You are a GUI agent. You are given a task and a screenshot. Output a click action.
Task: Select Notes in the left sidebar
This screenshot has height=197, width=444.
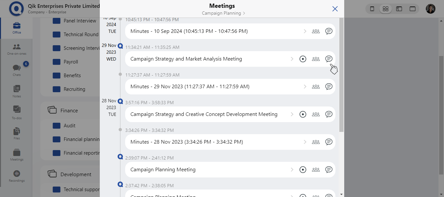(x=16, y=91)
